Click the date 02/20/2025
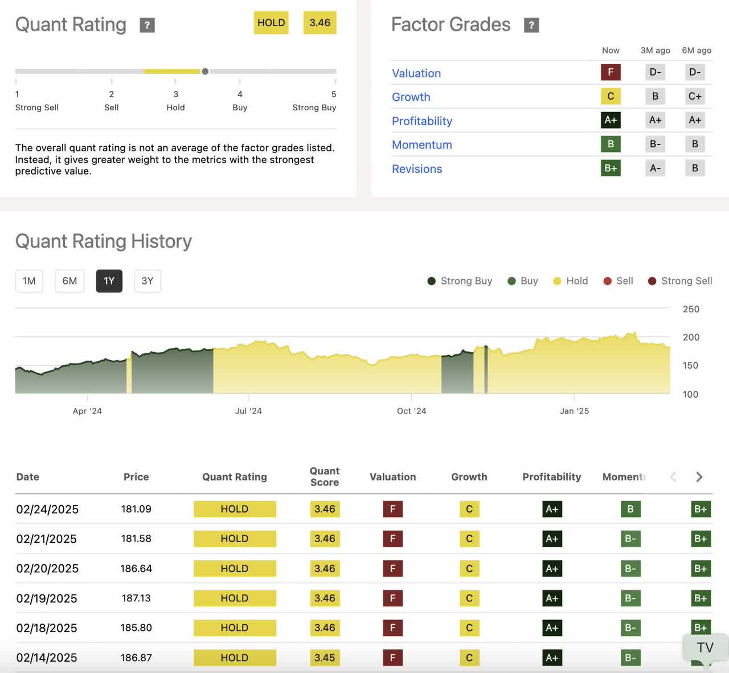729x673 pixels. 47,568
